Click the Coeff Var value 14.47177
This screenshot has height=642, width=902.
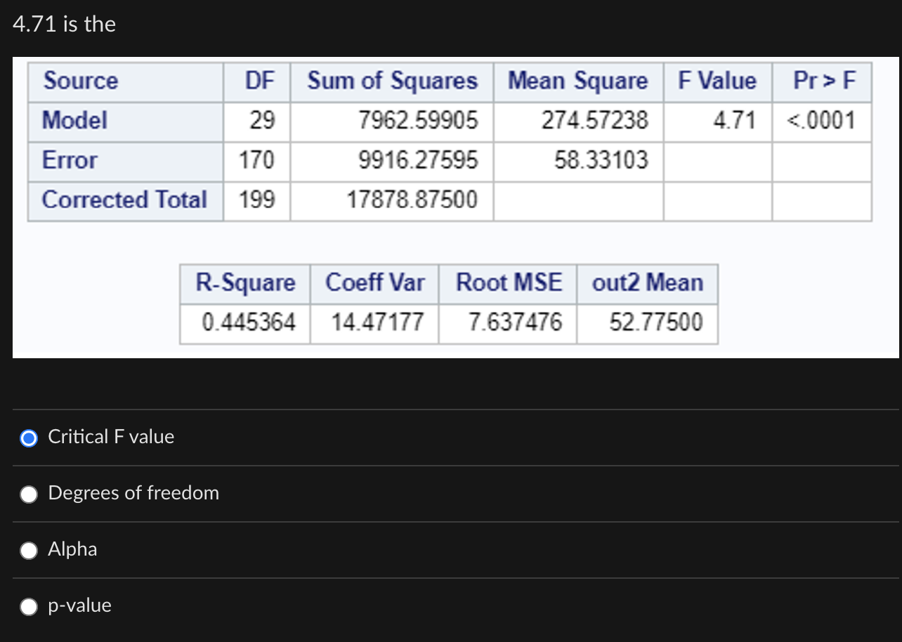[375, 322]
